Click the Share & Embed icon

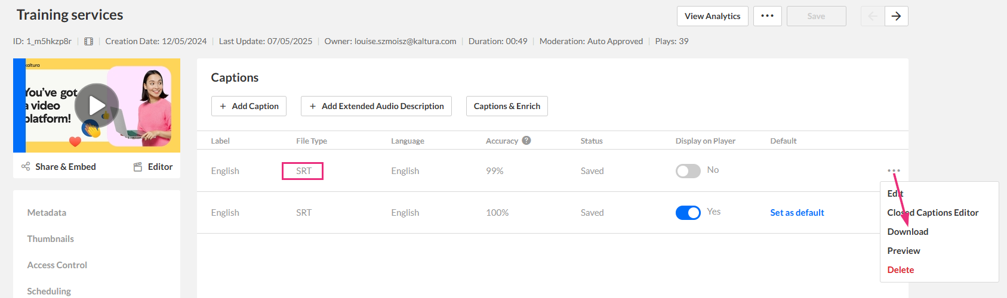pyautogui.click(x=26, y=166)
